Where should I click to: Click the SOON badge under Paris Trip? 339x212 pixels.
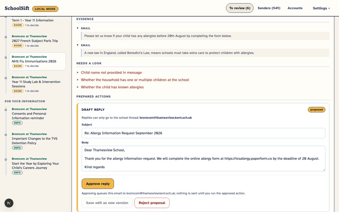[18, 46]
